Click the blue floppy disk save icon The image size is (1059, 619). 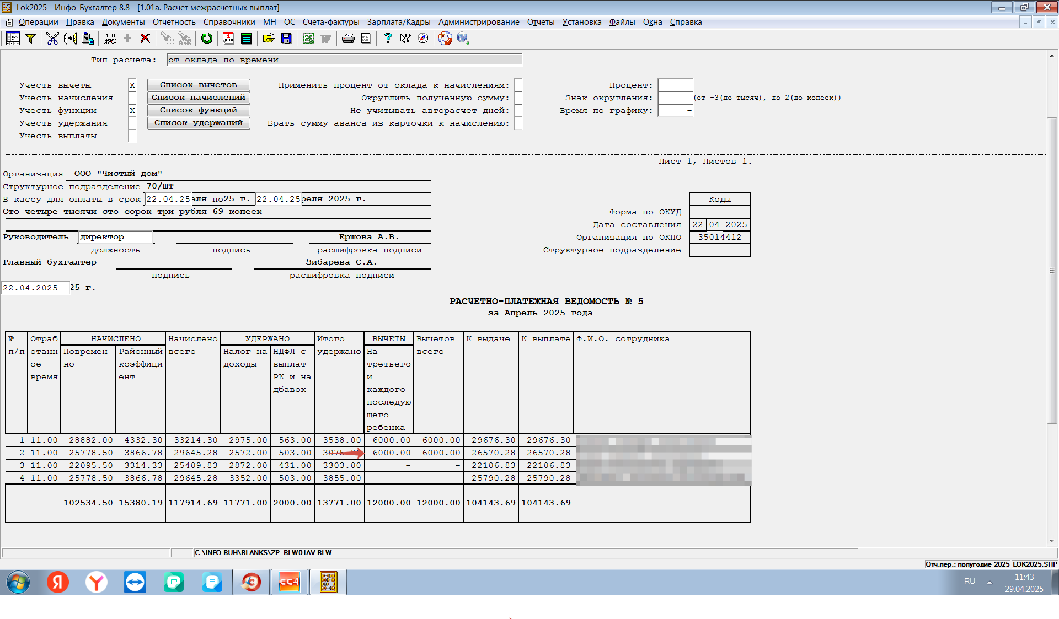pos(286,38)
